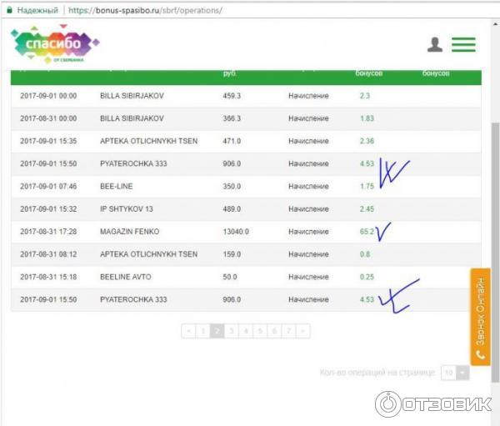Go to previous page arrow in pagination

pos(188,331)
